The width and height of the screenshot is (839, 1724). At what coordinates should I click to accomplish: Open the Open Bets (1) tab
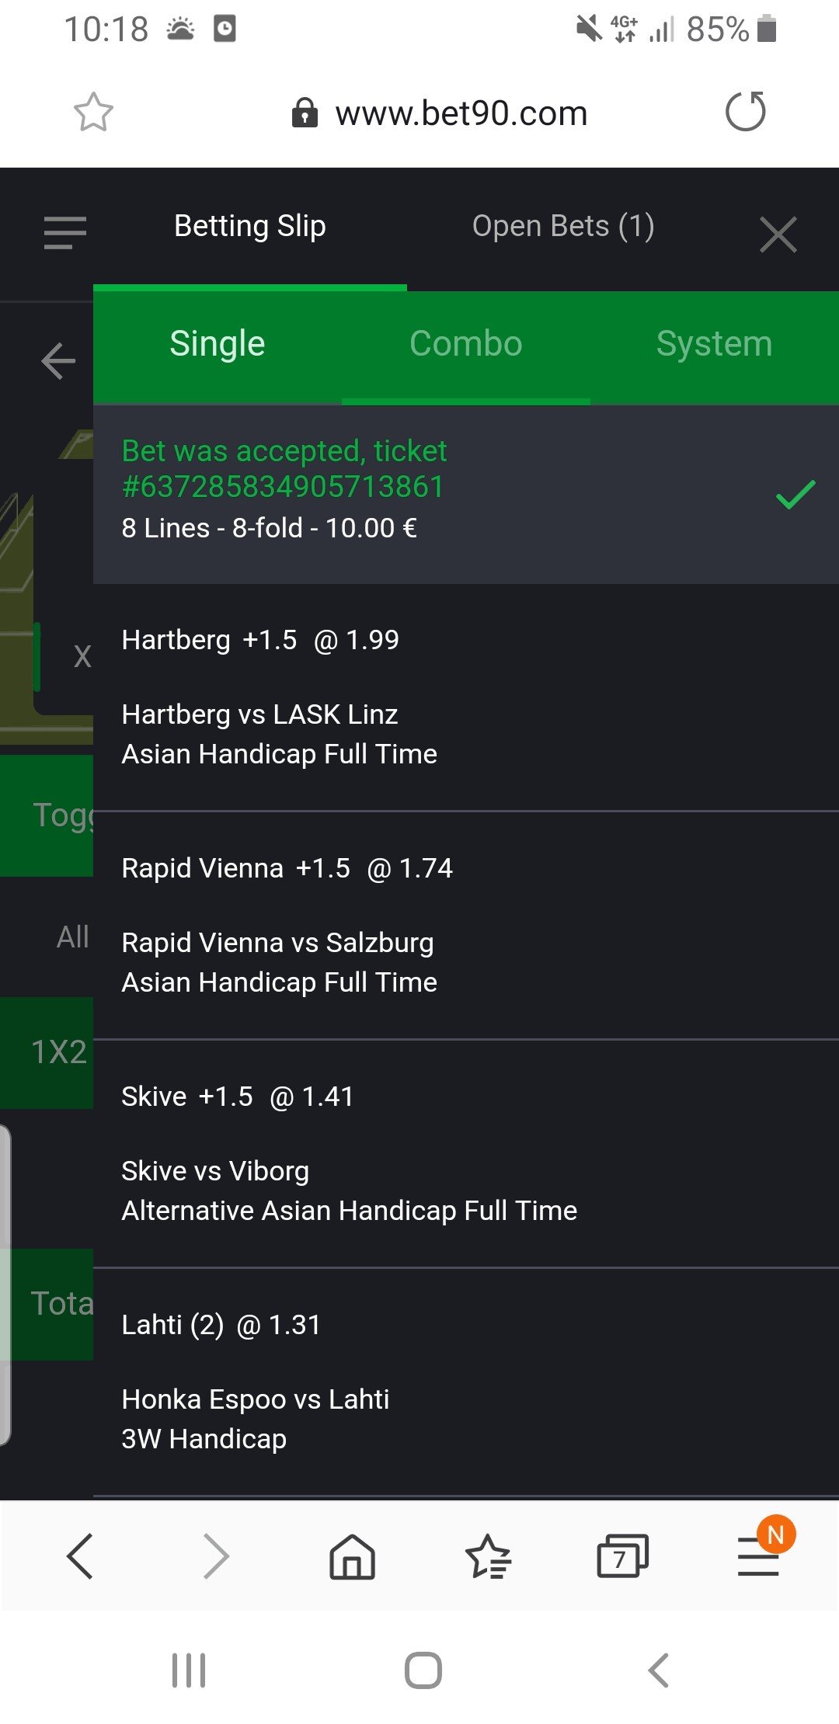coord(563,227)
